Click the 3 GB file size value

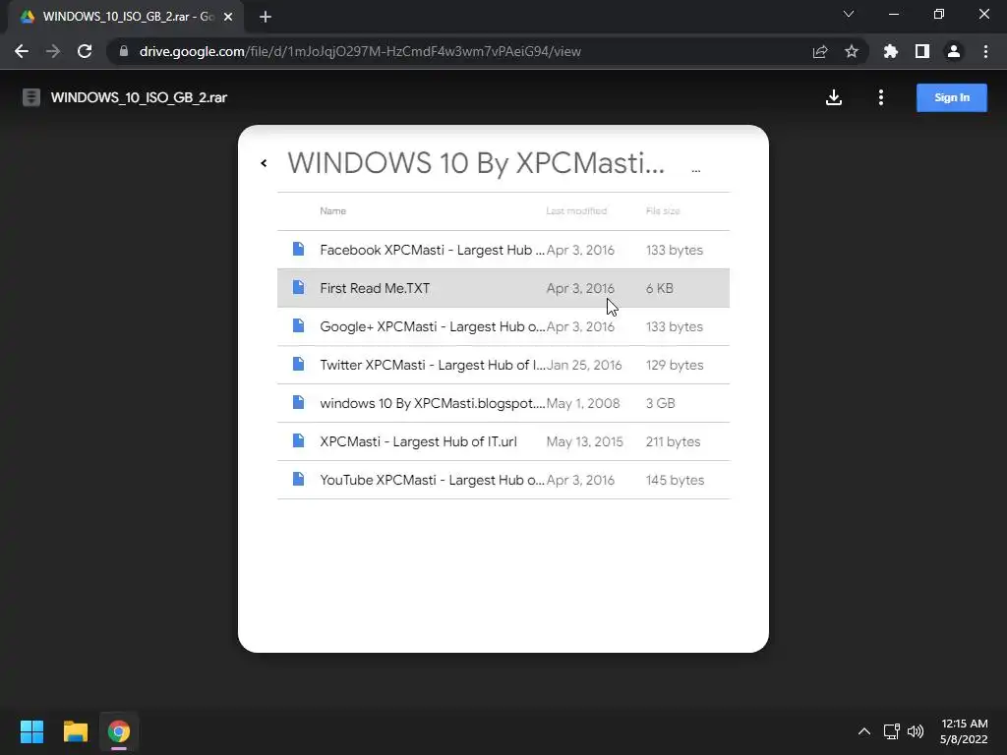tap(660, 403)
